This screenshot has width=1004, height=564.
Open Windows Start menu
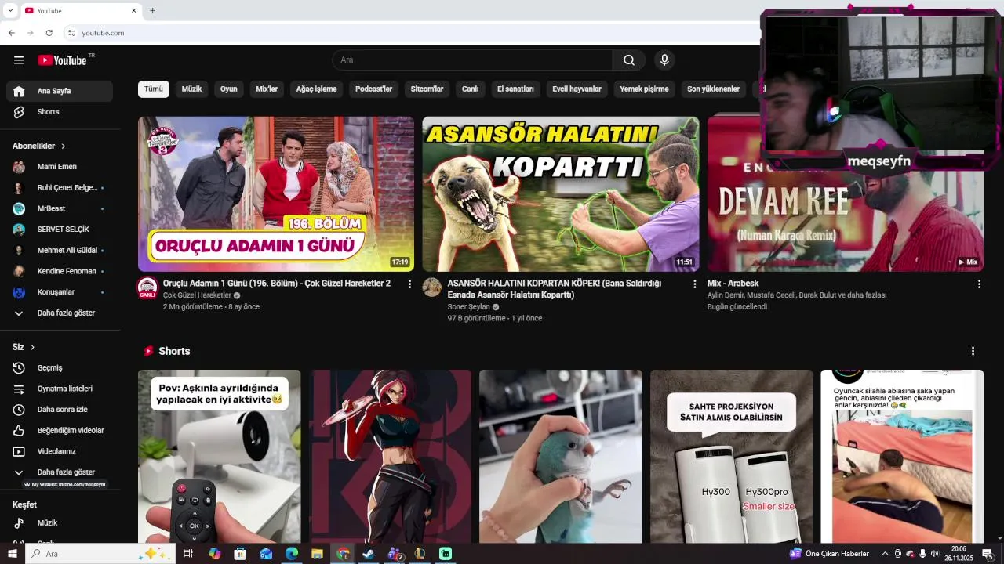12,554
